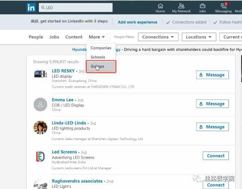Toggle the More dropdown

97,37
